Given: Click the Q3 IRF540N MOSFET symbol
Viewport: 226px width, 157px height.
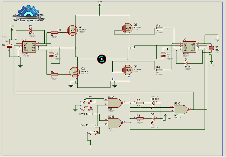Looking at the screenshot, I should pyautogui.click(x=127, y=28).
